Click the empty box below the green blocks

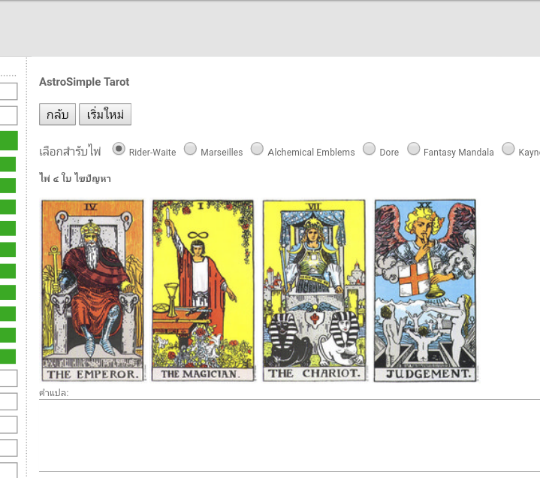(x=8, y=378)
